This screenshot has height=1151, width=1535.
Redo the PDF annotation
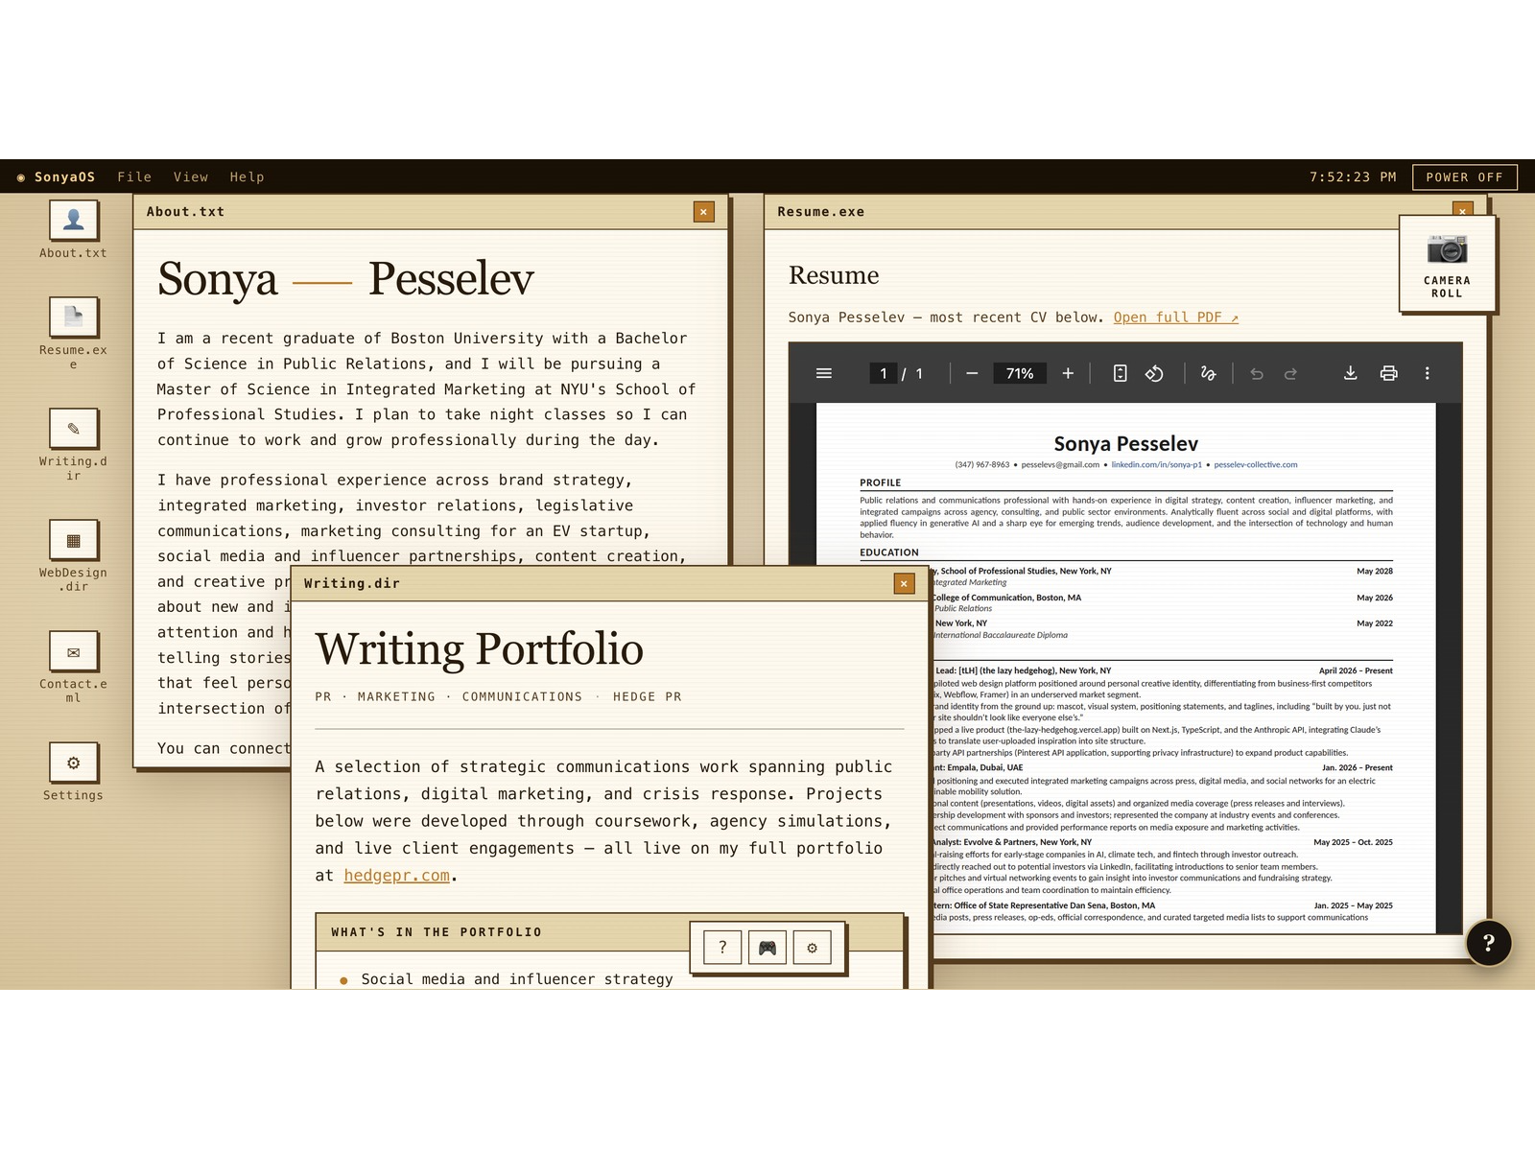click(x=1291, y=373)
